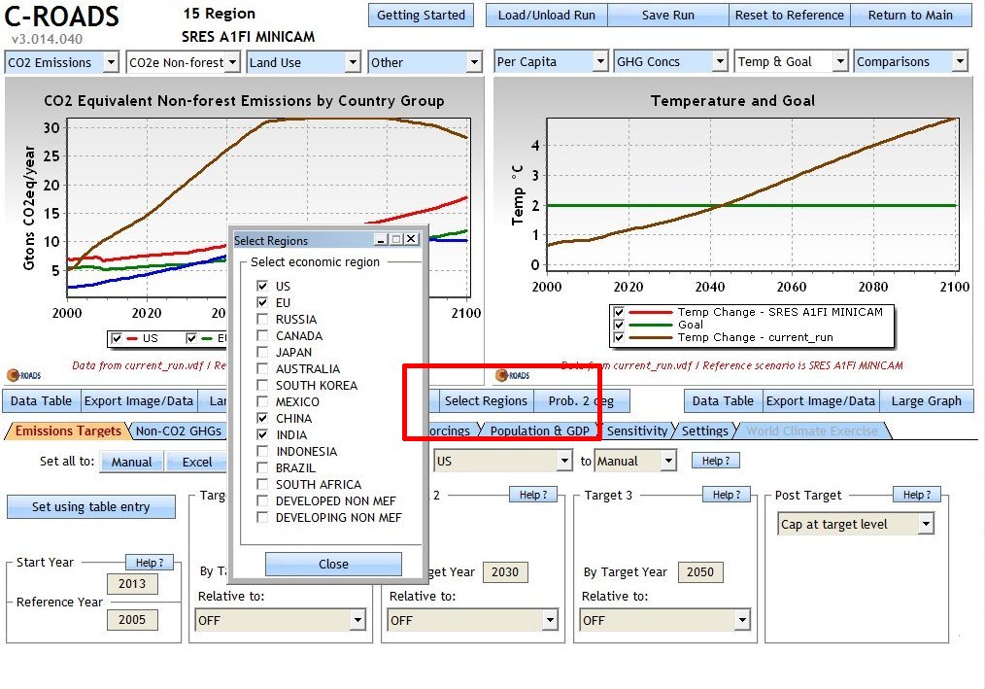The width and height of the screenshot is (985, 689).
Task: Switch to the Emissions Targets tab
Action: point(68,431)
